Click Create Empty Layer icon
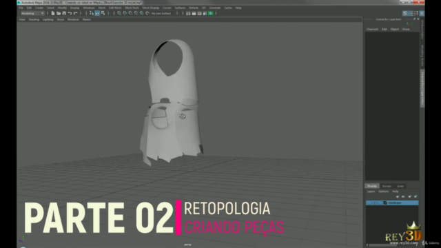This screenshot has height=248, width=441. [409, 196]
